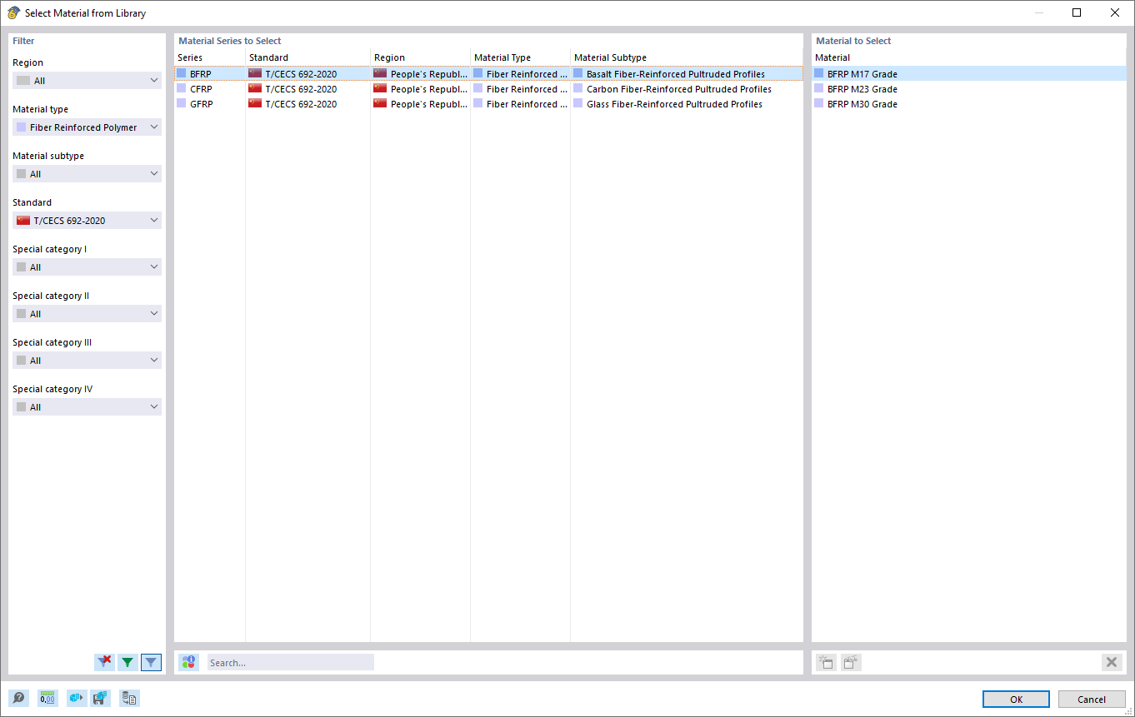Open the Region filter dropdown
The width and height of the screenshot is (1135, 717).
tap(87, 80)
